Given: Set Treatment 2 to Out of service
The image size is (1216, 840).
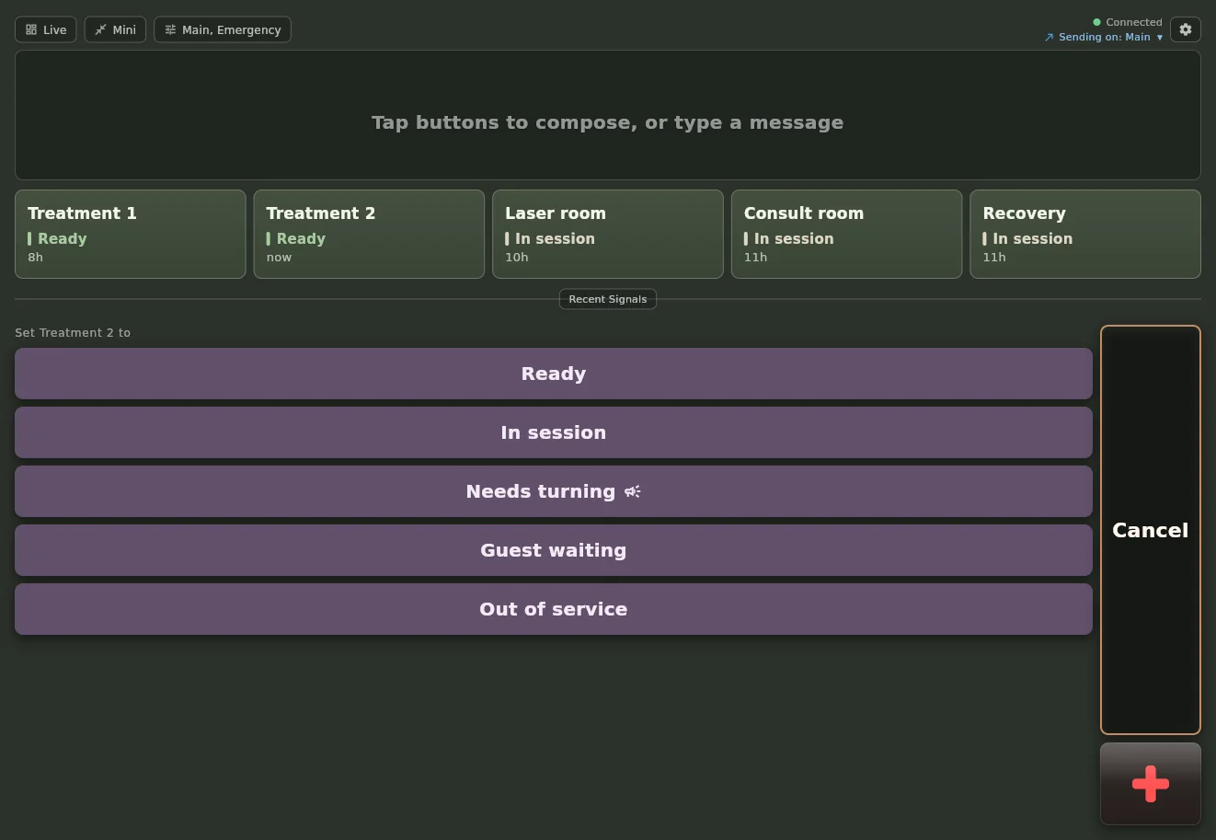Looking at the screenshot, I should (x=554, y=609).
